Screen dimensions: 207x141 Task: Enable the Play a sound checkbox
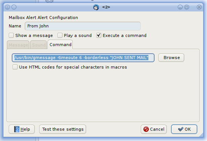coord(60,35)
